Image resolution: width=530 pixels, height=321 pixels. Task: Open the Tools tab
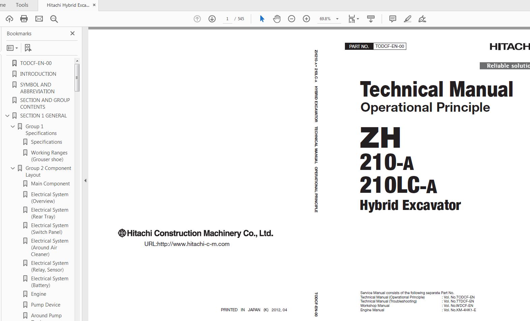click(22, 5)
